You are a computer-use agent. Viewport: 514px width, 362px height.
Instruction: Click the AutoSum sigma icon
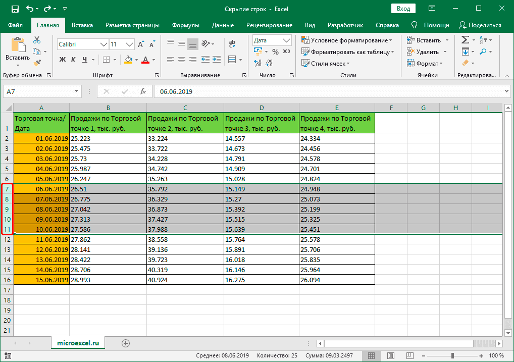465,40
